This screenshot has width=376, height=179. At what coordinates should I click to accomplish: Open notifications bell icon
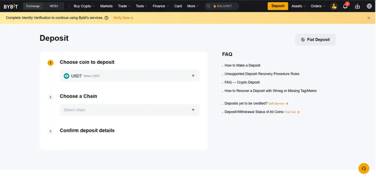click(345, 6)
